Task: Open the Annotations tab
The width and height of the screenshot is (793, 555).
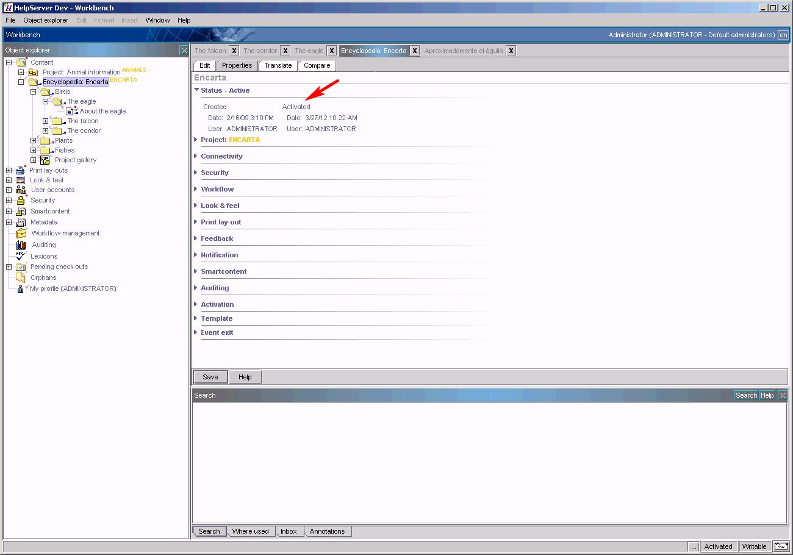Action: click(327, 531)
